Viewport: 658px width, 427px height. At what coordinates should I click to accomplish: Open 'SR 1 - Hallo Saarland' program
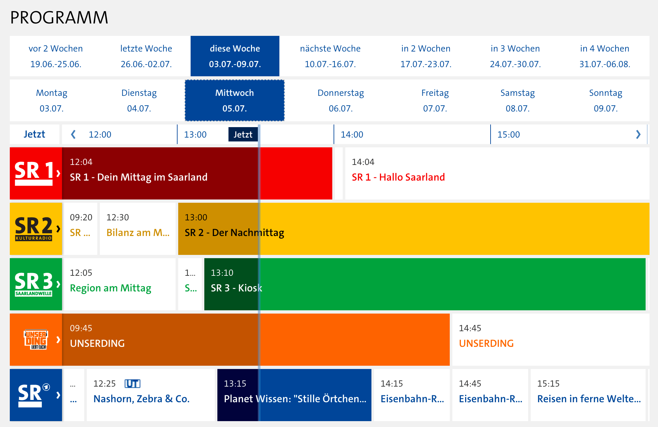point(398,177)
